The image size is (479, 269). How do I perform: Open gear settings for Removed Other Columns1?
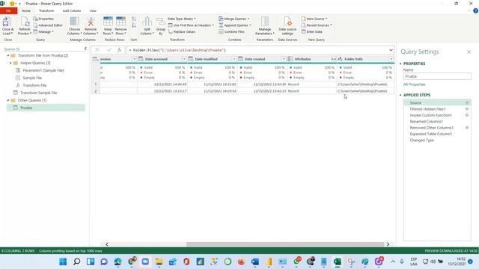(x=467, y=128)
